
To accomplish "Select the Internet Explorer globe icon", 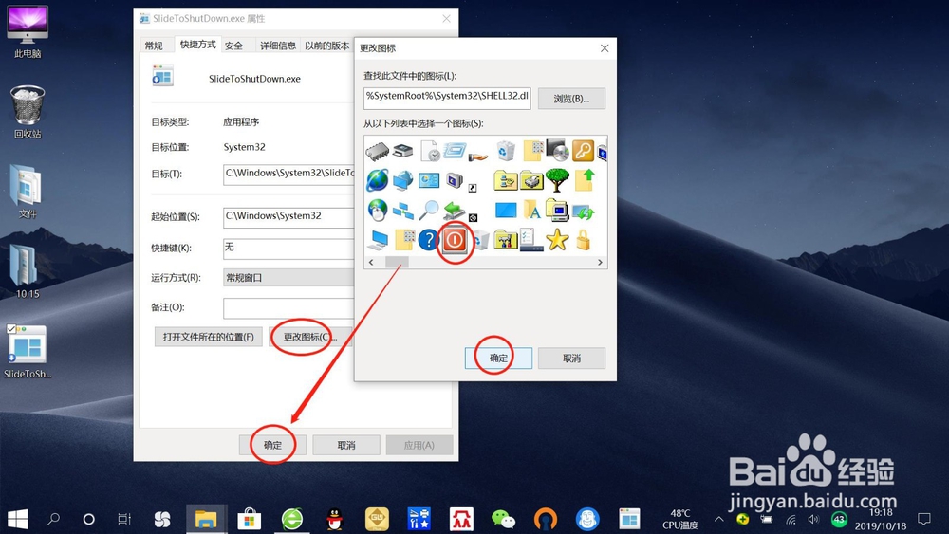I will (377, 179).
